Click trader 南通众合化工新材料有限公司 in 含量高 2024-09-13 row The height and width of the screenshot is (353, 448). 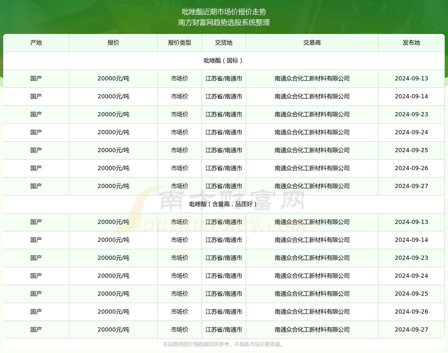pos(312,222)
